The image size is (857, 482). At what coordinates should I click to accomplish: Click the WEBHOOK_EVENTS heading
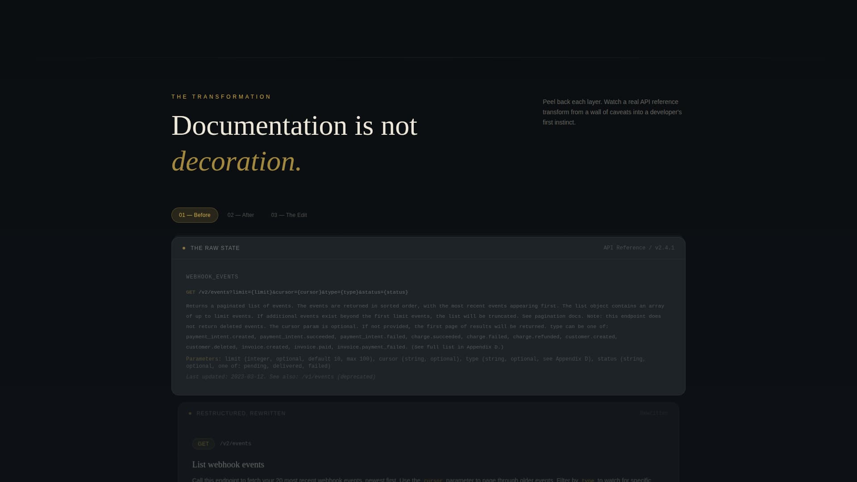[212, 277]
